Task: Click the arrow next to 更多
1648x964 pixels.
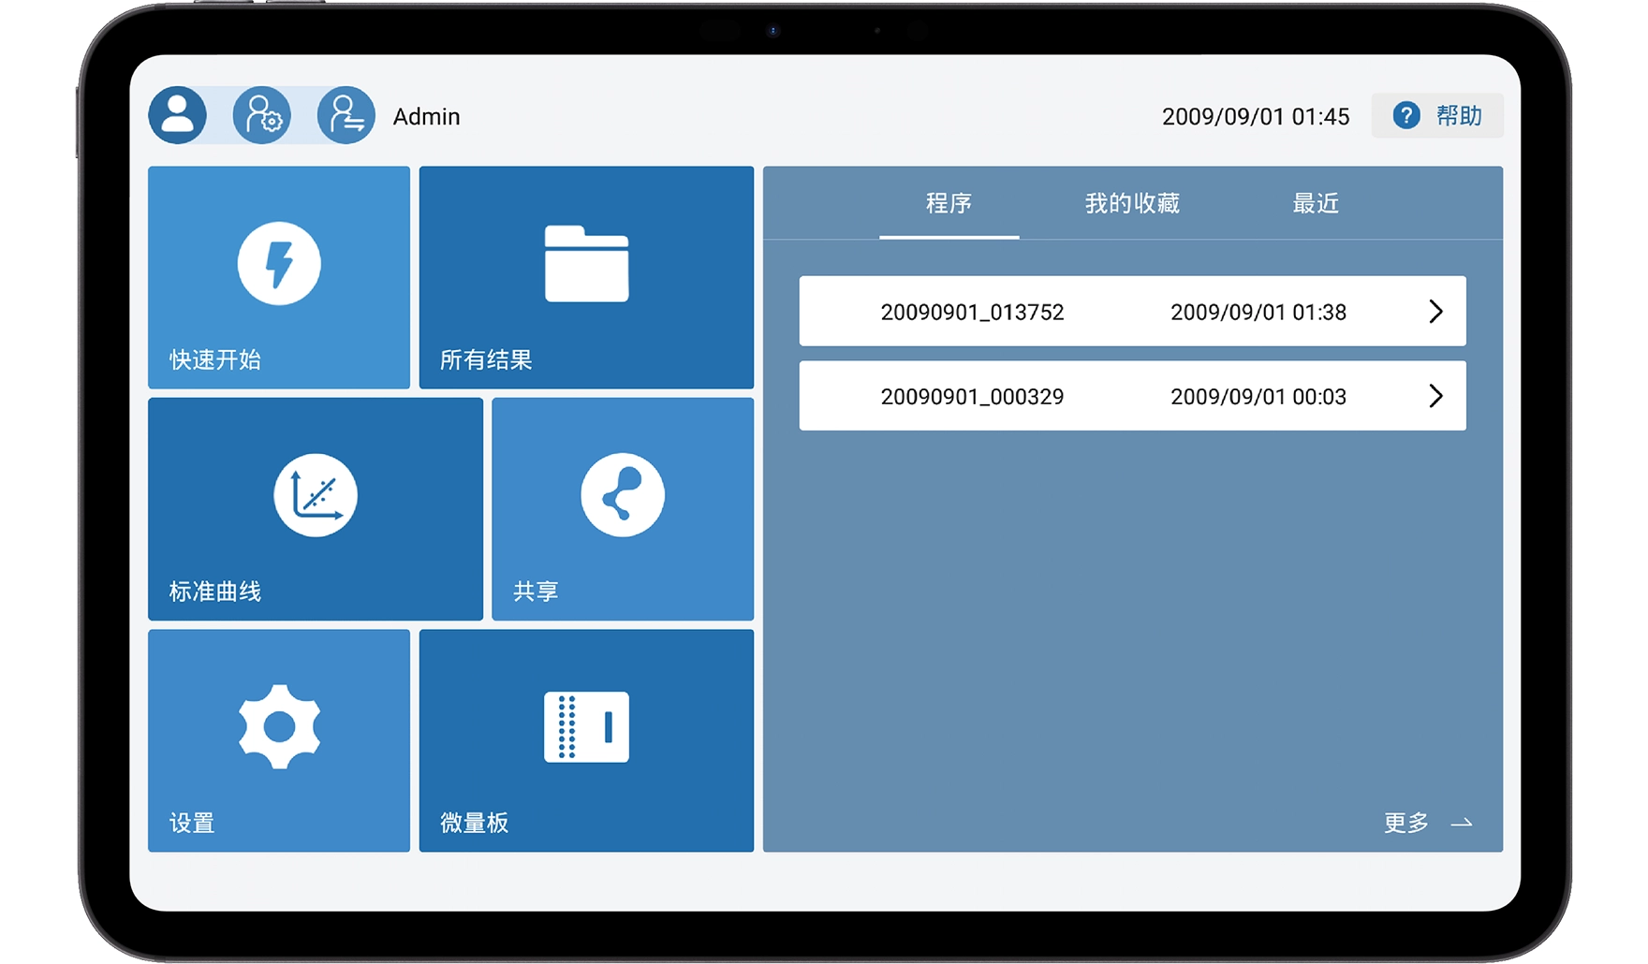Action: 1462,824
